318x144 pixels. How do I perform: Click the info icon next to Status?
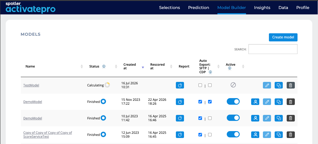point(104,66)
